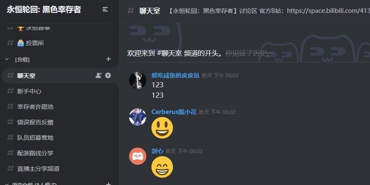
Task: Add a channel to the [分组] category
Action: coord(108,59)
